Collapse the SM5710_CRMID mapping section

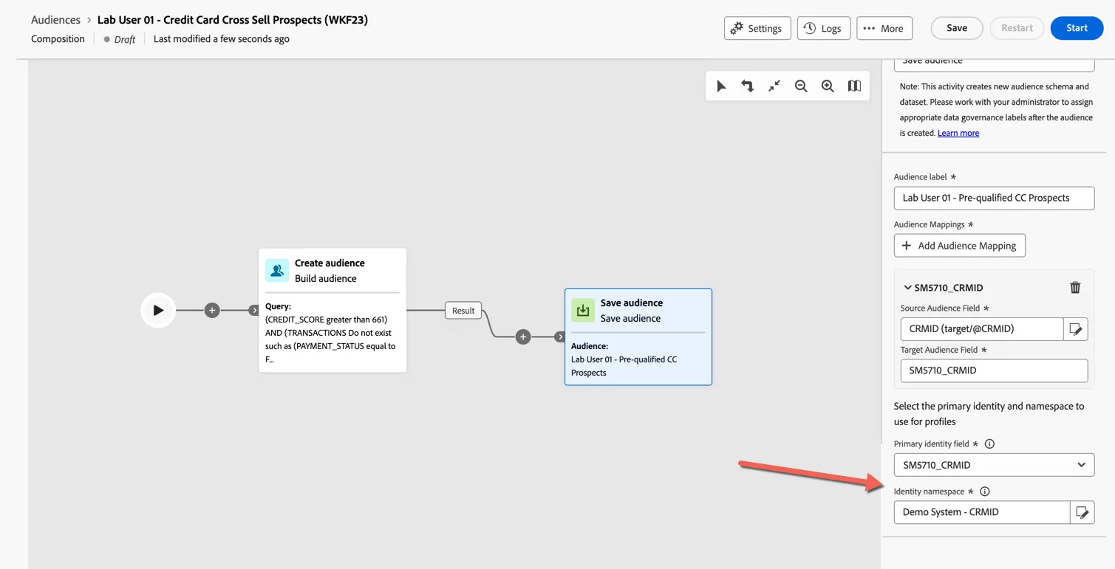pyautogui.click(x=907, y=287)
